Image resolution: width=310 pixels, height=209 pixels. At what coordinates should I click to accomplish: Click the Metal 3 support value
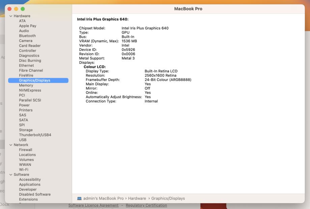pyautogui.click(x=128, y=58)
